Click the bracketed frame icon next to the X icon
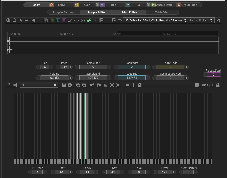The height and width of the screenshot is (178, 227). click(118, 85)
